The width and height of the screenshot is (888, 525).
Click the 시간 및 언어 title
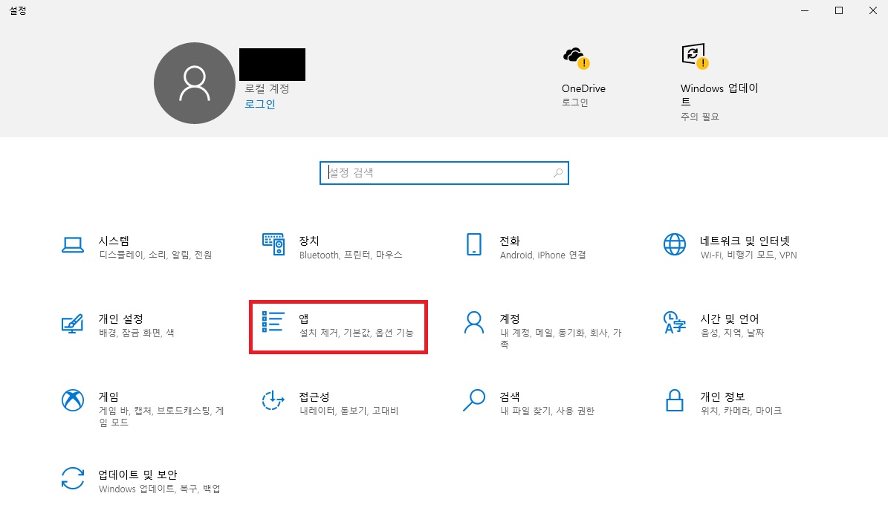(x=730, y=319)
